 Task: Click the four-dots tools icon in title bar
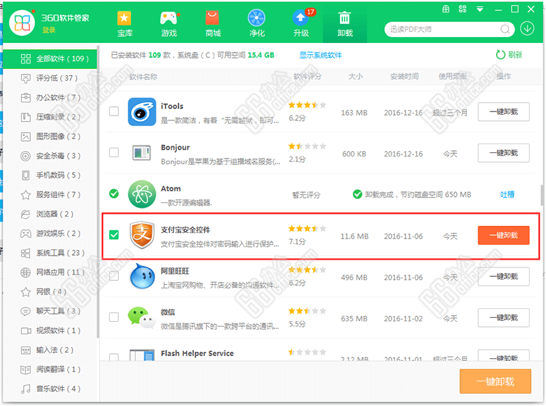[463, 9]
